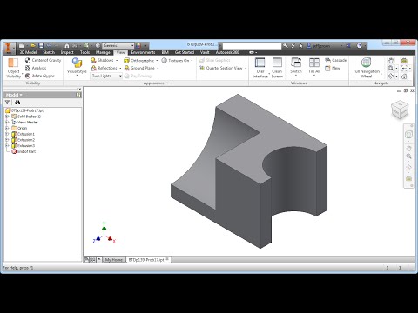Toggle Analysis visibility
Image resolution: width=418 pixels, height=313 pixels.
click(36, 68)
